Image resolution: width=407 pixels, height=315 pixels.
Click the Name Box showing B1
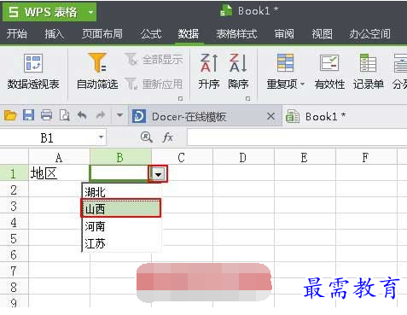(x=47, y=138)
